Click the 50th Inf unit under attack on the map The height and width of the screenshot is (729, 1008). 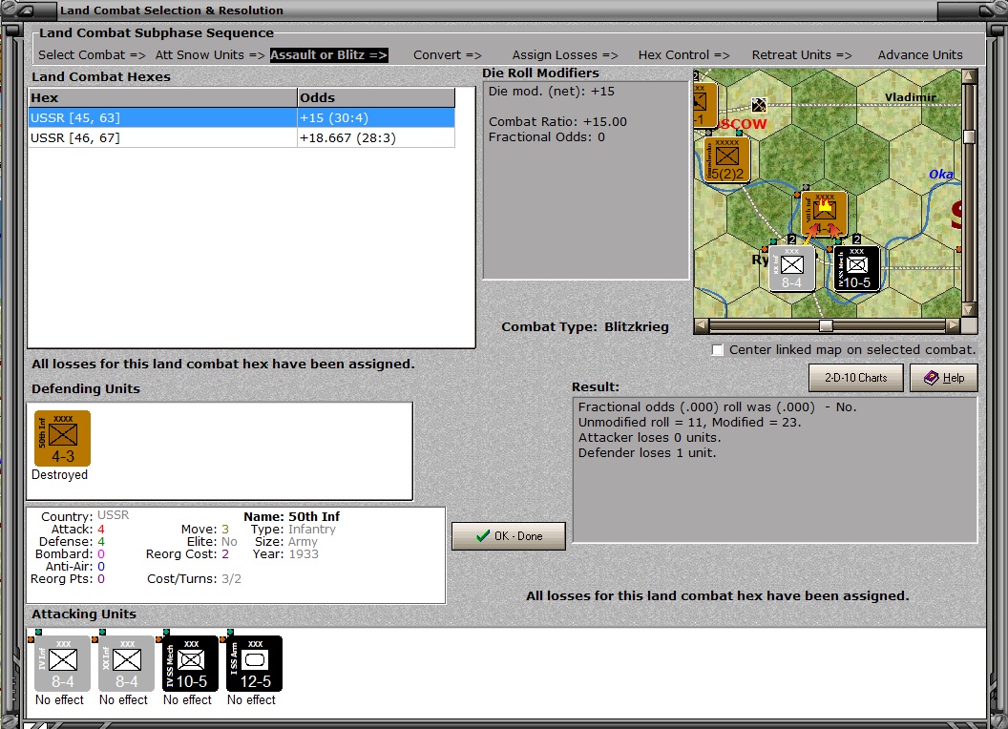click(x=824, y=214)
